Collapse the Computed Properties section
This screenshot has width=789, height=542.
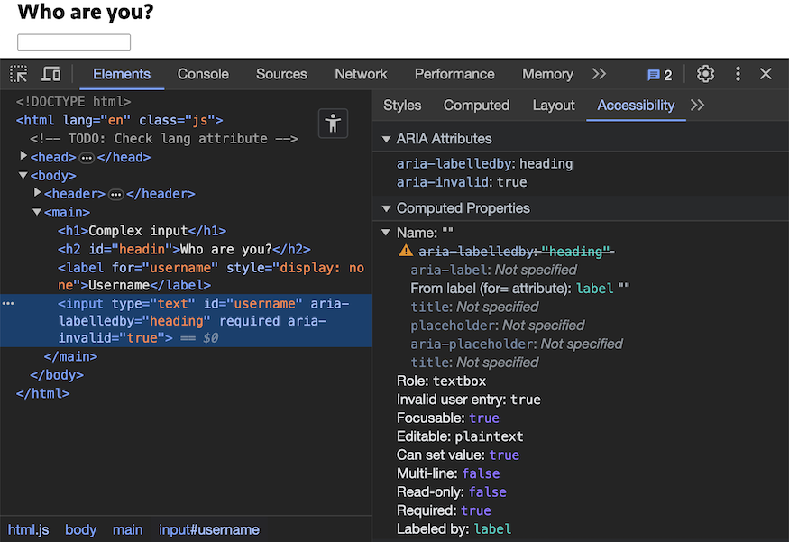click(387, 208)
